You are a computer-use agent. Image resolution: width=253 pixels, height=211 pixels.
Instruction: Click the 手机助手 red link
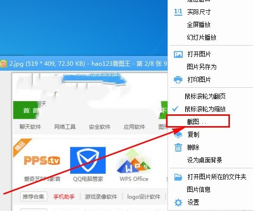(x=64, y=197)
